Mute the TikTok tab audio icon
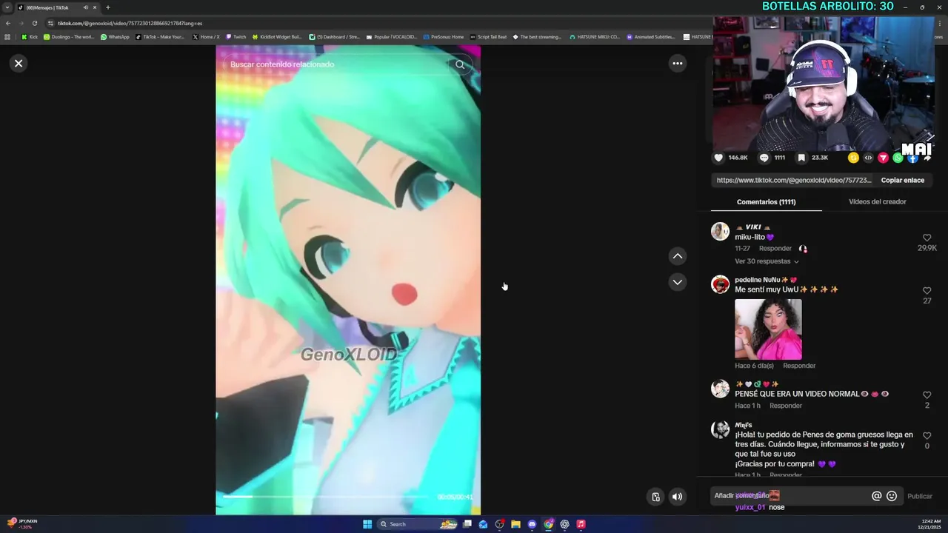This screenshot has width=948, height=533. click(86, 7)
